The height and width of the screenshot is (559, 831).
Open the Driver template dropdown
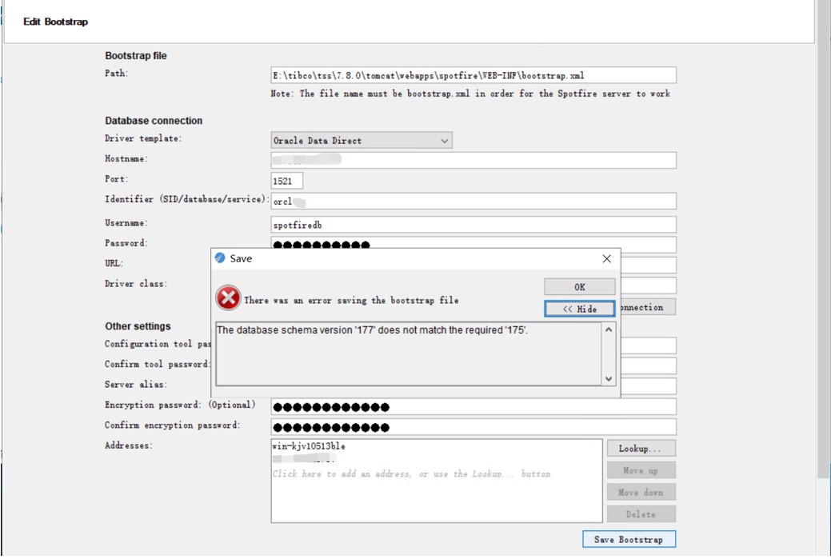pyautogui.click(x=362, y=141)
